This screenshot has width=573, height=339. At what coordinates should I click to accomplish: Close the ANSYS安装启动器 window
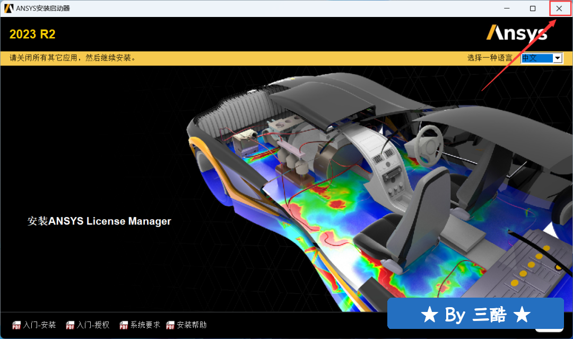click(559, 8)
